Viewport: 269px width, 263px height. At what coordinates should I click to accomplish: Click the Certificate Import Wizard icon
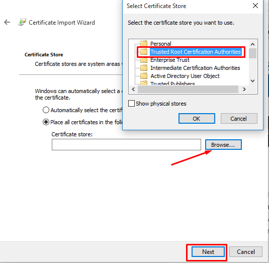[22, 22]
